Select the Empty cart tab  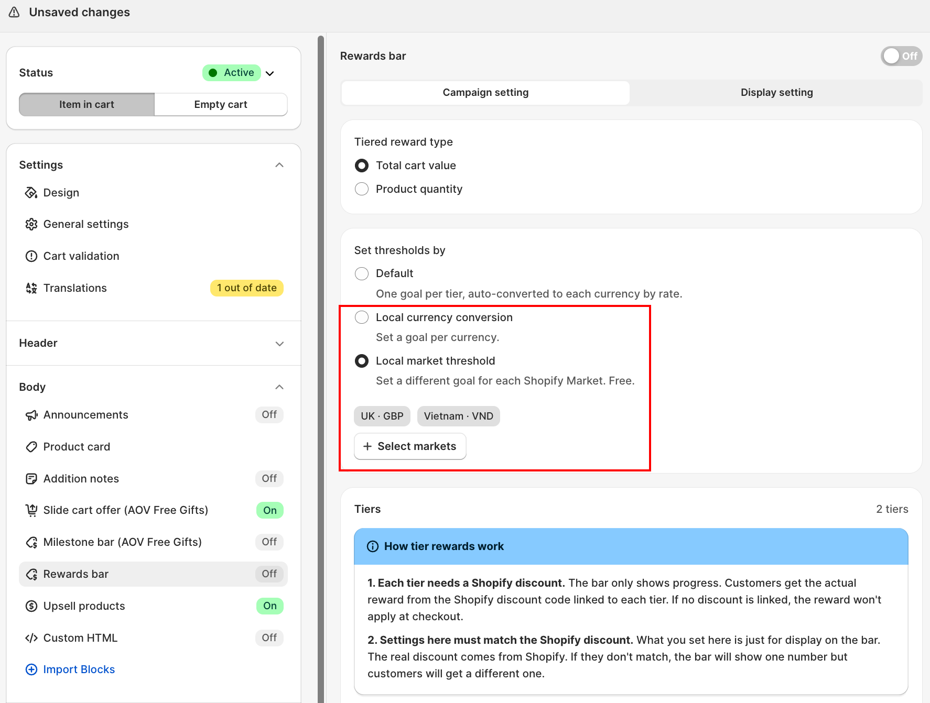coord(221,104)
